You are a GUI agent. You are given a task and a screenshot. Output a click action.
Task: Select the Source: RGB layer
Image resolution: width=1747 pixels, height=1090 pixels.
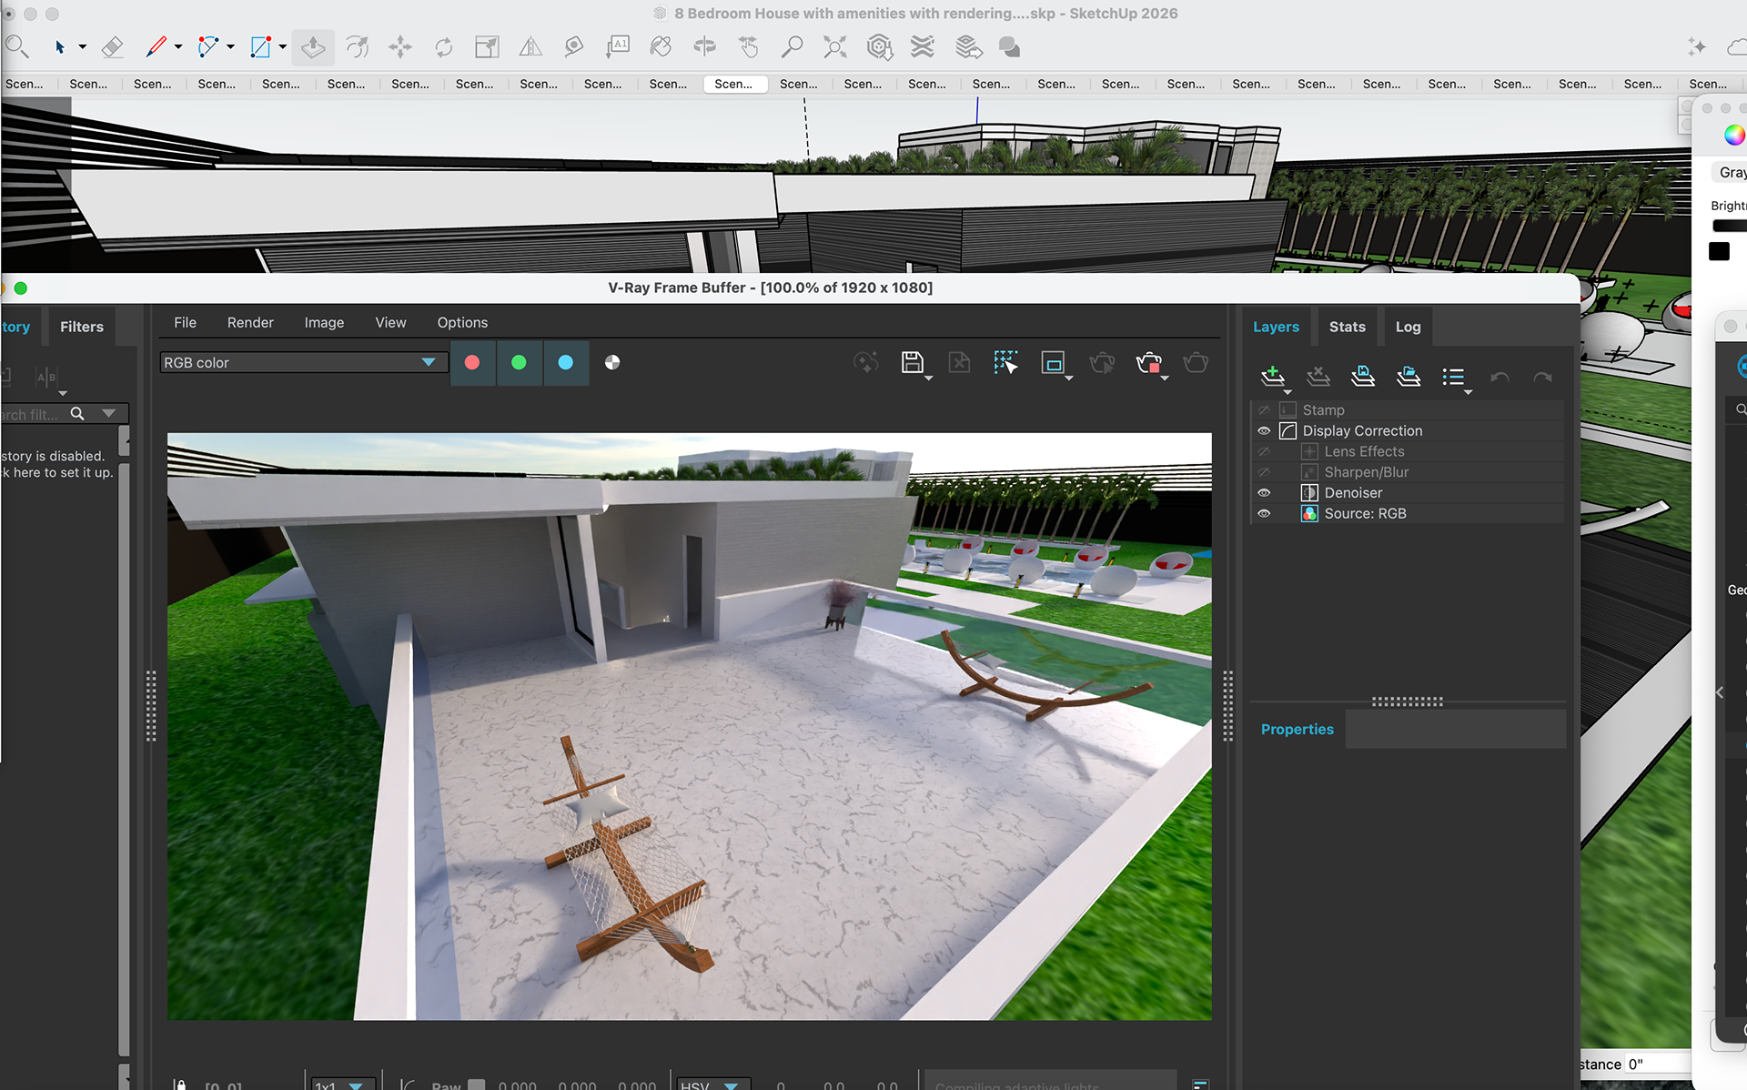(1365, 514)
